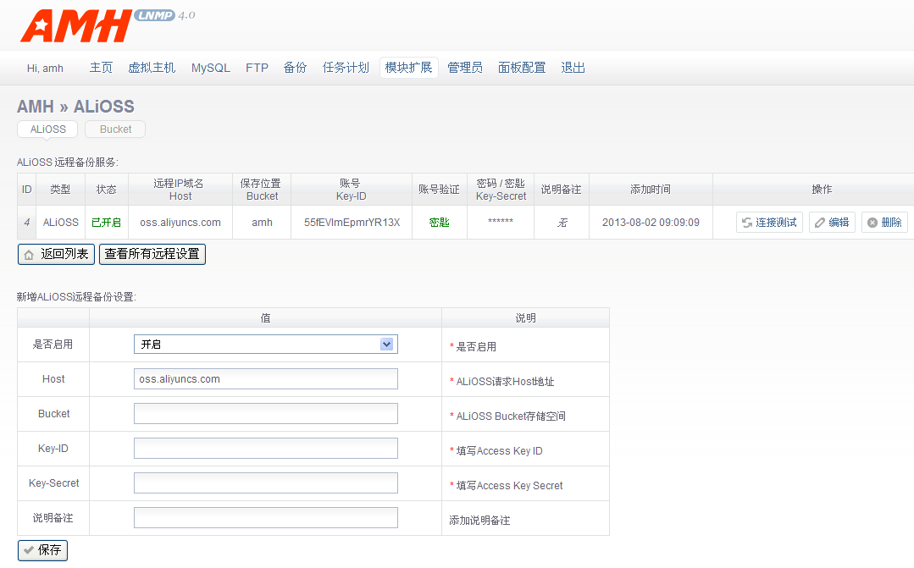Go to the 虚拟主机 menu
Image resolution: width=914 pixels, height=568 pixels.
(x=152, y=68)
